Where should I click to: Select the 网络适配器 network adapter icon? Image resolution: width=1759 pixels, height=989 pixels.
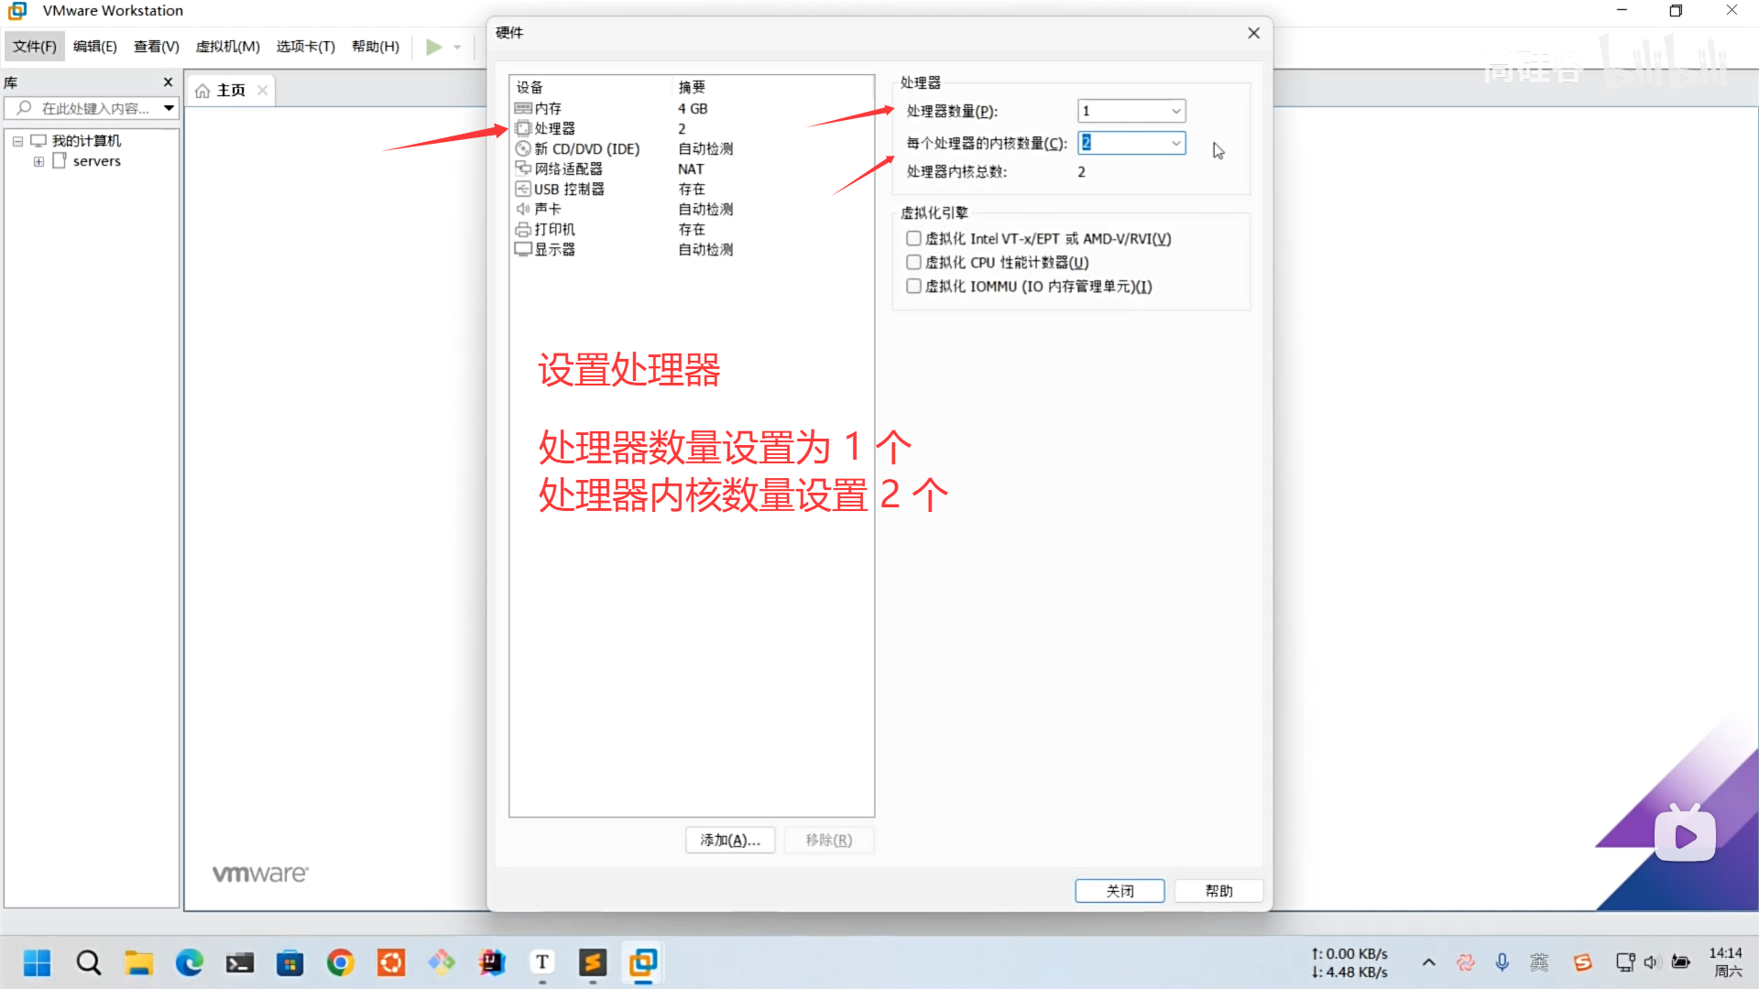[x=523, y=168]
